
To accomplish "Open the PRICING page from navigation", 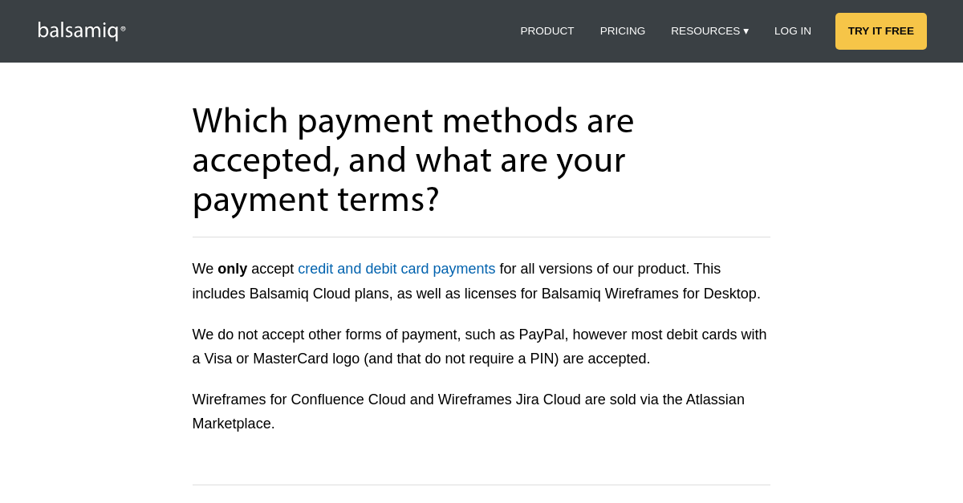I will [623, 30].
